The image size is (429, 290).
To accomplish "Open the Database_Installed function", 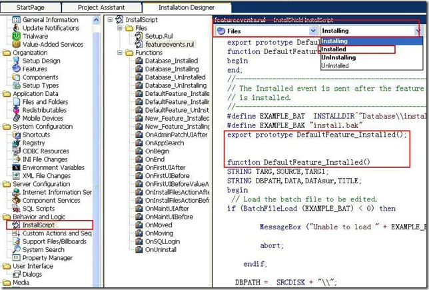I will tap(172, 60).
